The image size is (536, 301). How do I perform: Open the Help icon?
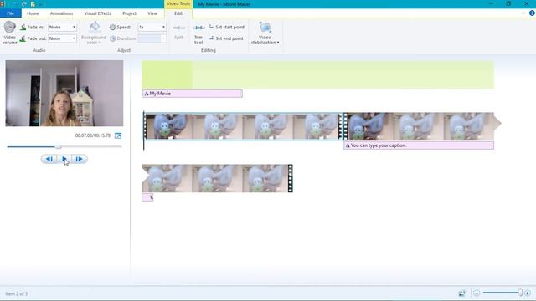click(532, 13)
